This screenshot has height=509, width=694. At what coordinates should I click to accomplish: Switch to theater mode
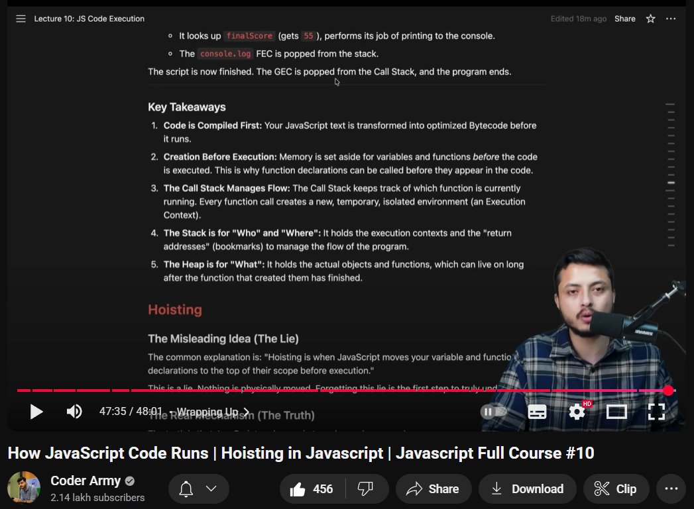point(616,412)
